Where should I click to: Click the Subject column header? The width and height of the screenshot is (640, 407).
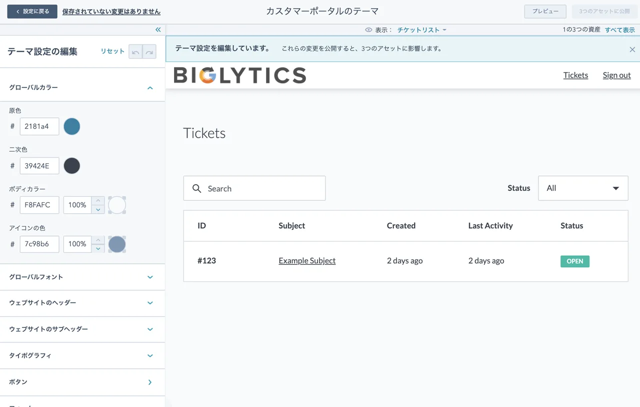point(292,226)
